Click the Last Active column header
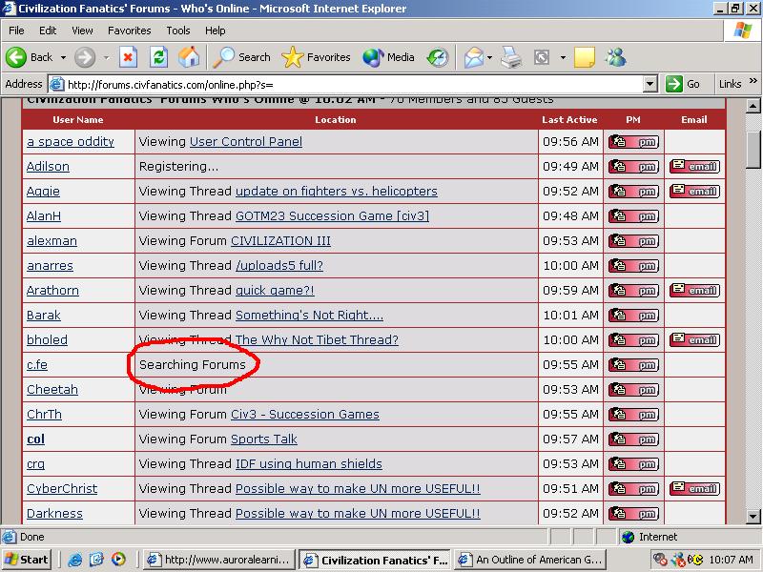Image resolution: width=763 pixels, height=572 pixels. pyautogui.click(x=569, y=120)
